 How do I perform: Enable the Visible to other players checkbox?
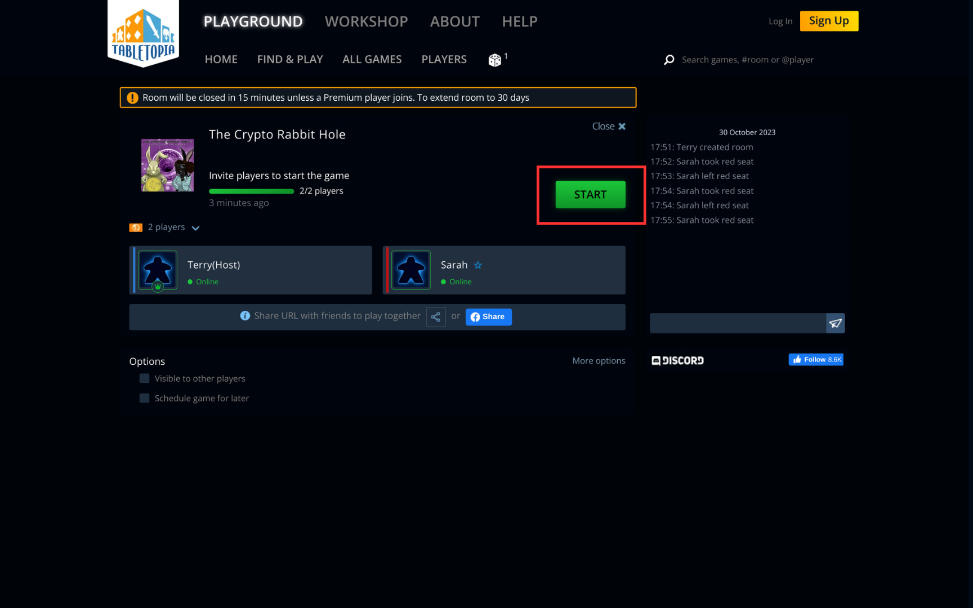pos(144,378)
